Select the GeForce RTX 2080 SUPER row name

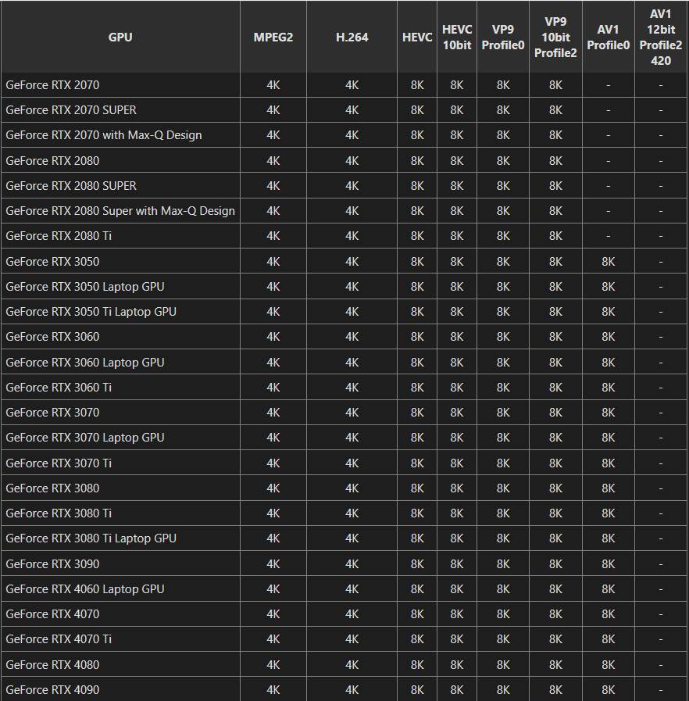[x=70, y=185]
